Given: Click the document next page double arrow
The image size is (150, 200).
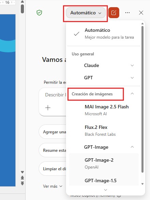Looking at the screenshot, I should 22,183.
